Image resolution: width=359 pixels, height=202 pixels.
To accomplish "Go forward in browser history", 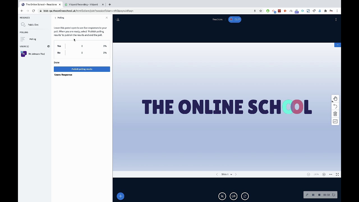I will [27, 11].
